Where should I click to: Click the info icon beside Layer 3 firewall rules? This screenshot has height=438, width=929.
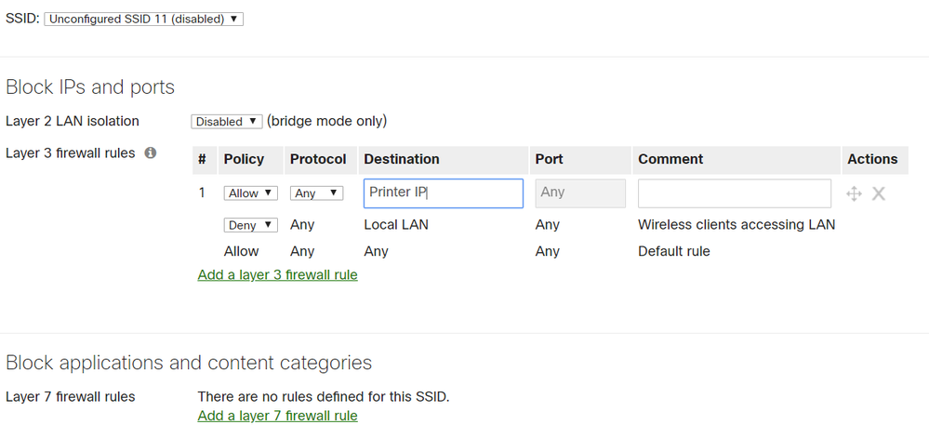[151, 153]
